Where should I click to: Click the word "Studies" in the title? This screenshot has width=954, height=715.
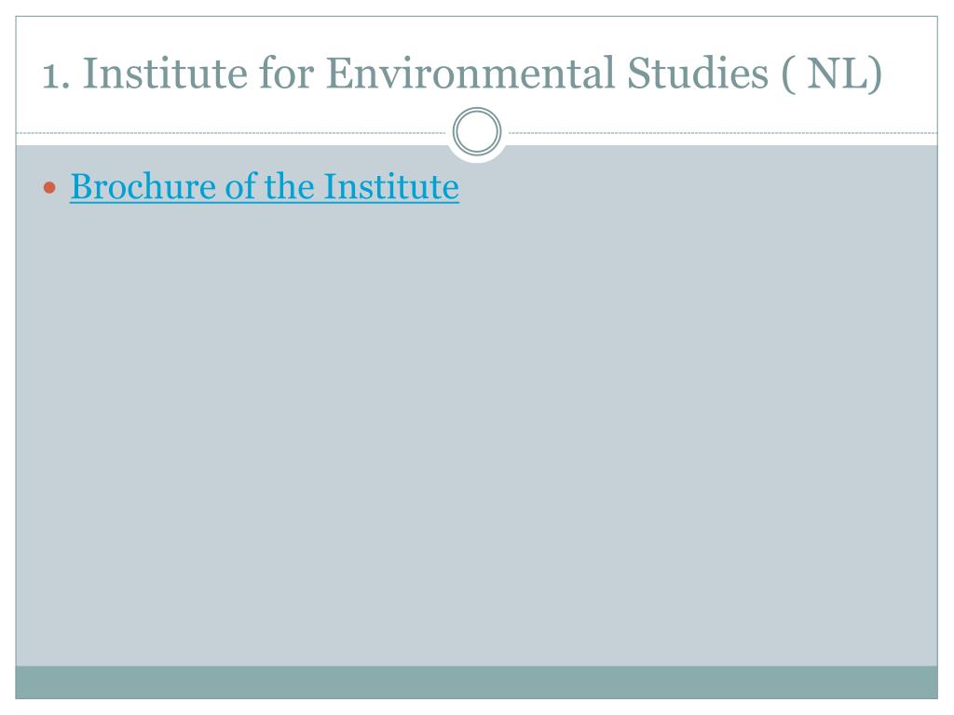(x=697, y=74)
